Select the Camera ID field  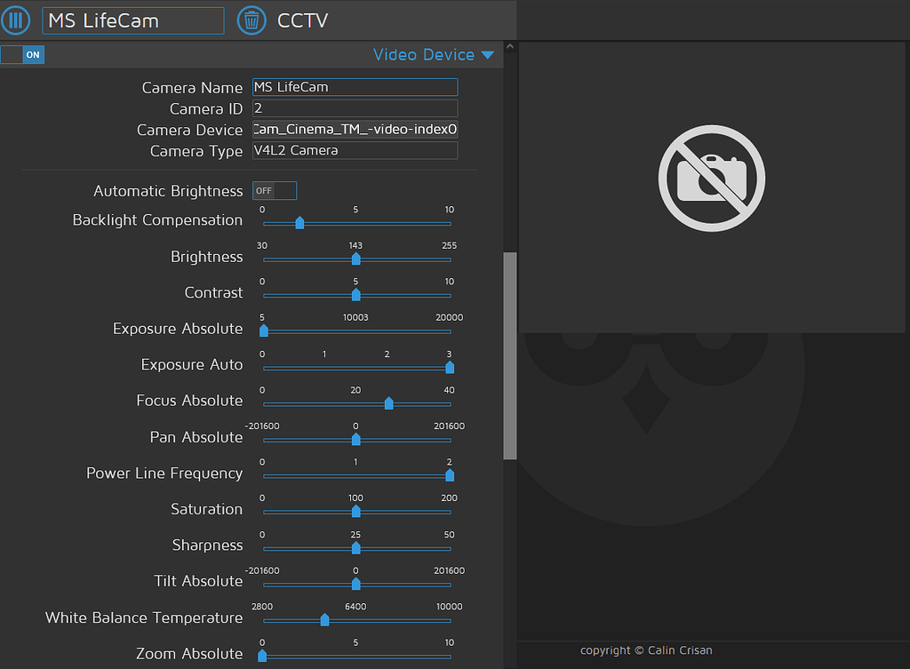click(x=355, y=108)
